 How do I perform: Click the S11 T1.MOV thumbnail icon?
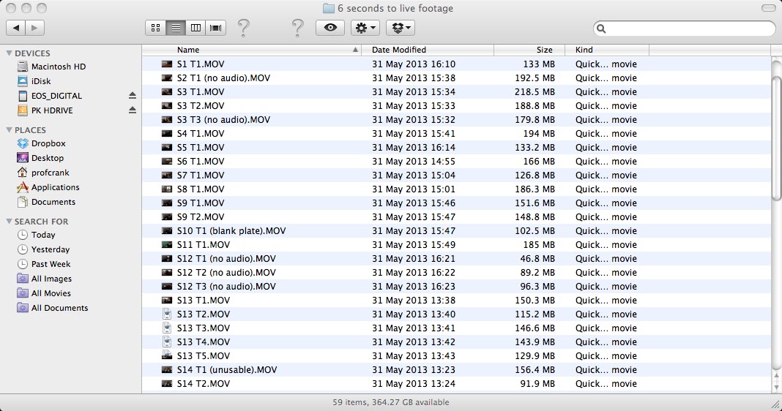point(167,244)
